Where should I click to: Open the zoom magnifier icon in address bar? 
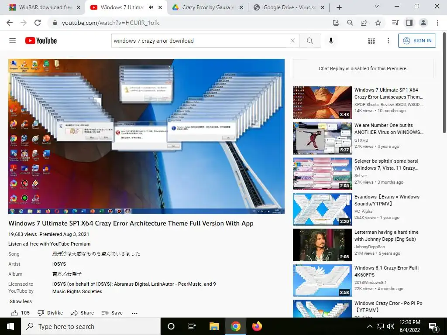click(x=350, y=23)
